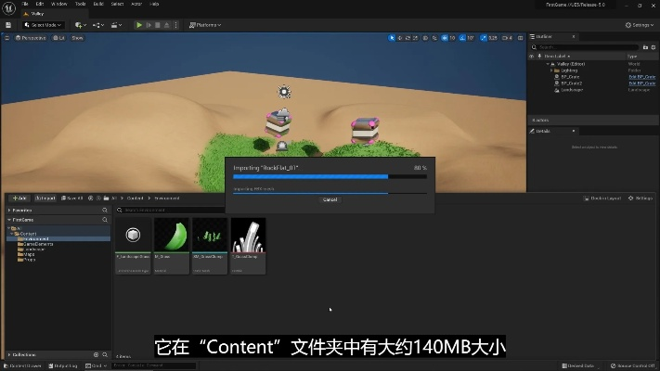The width and height of the screenshot is (660, 371).
Task: Click the green Play button in toolbar
Action: (x=139, y=25)
